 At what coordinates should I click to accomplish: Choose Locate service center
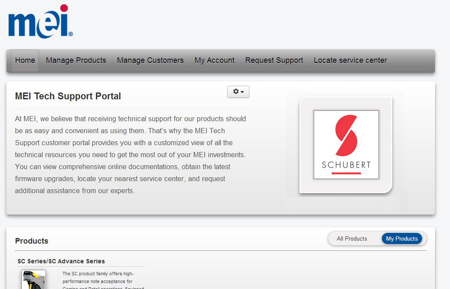350,60
